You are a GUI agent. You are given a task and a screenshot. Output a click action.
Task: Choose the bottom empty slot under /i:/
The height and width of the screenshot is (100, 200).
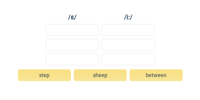128,59
